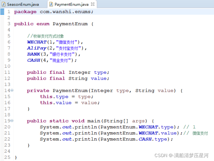Click the AliPay enum constant on line 7
This screenshot has width=214, height=161.
click(37, 48)
